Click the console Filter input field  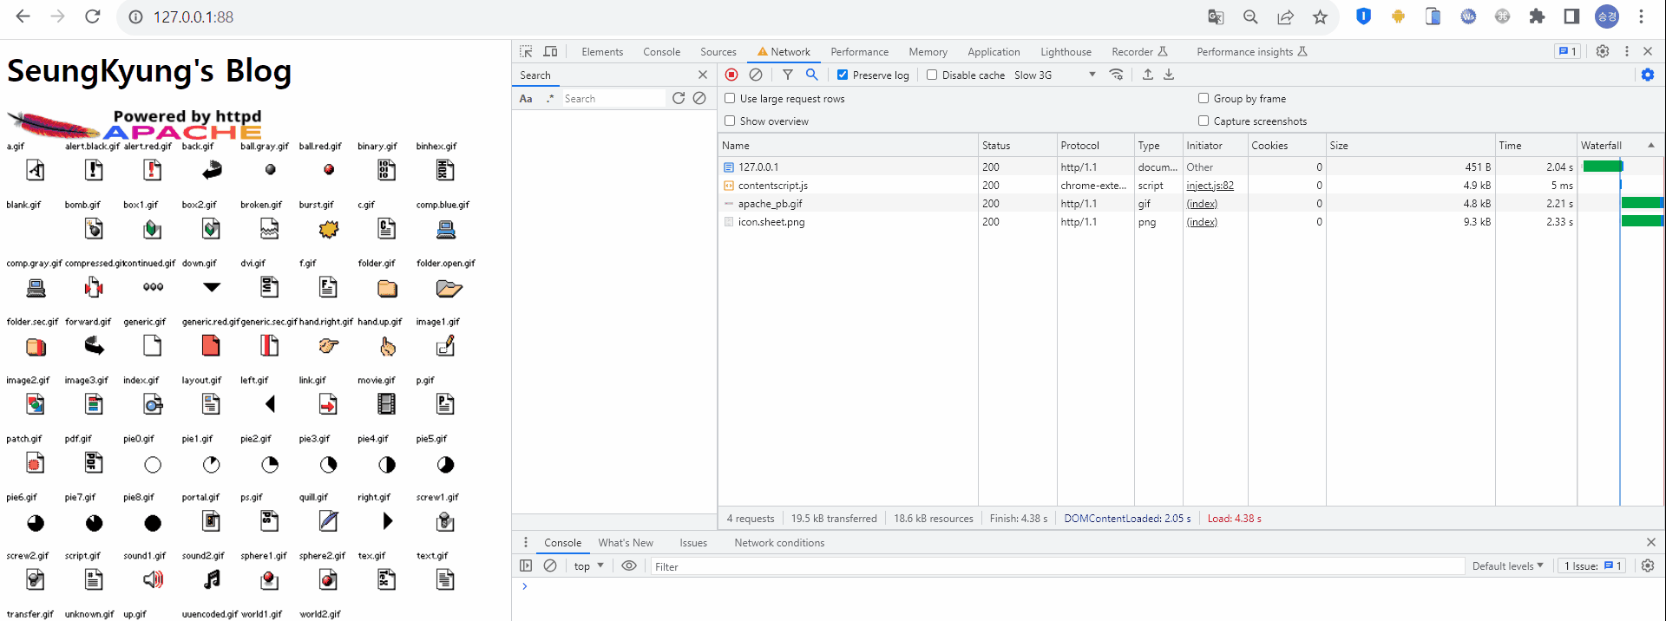pyautogui.click(x=1057, y=566)
